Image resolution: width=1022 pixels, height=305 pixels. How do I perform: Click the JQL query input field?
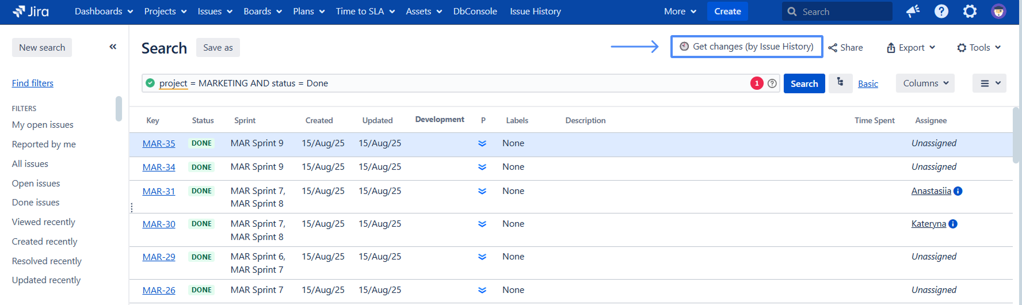tap(449, 83)
